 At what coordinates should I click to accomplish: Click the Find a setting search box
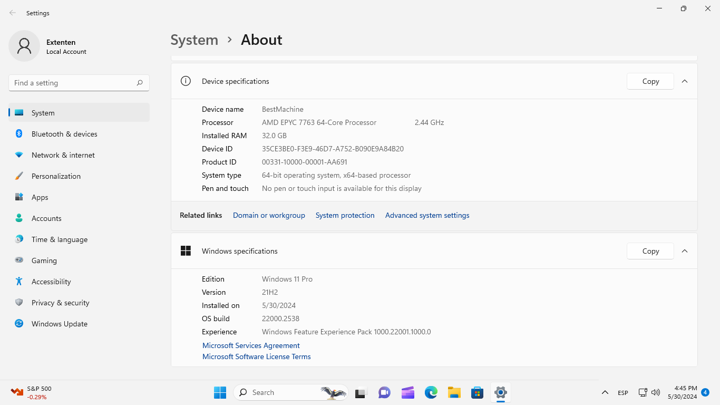[x=74, y=83]
